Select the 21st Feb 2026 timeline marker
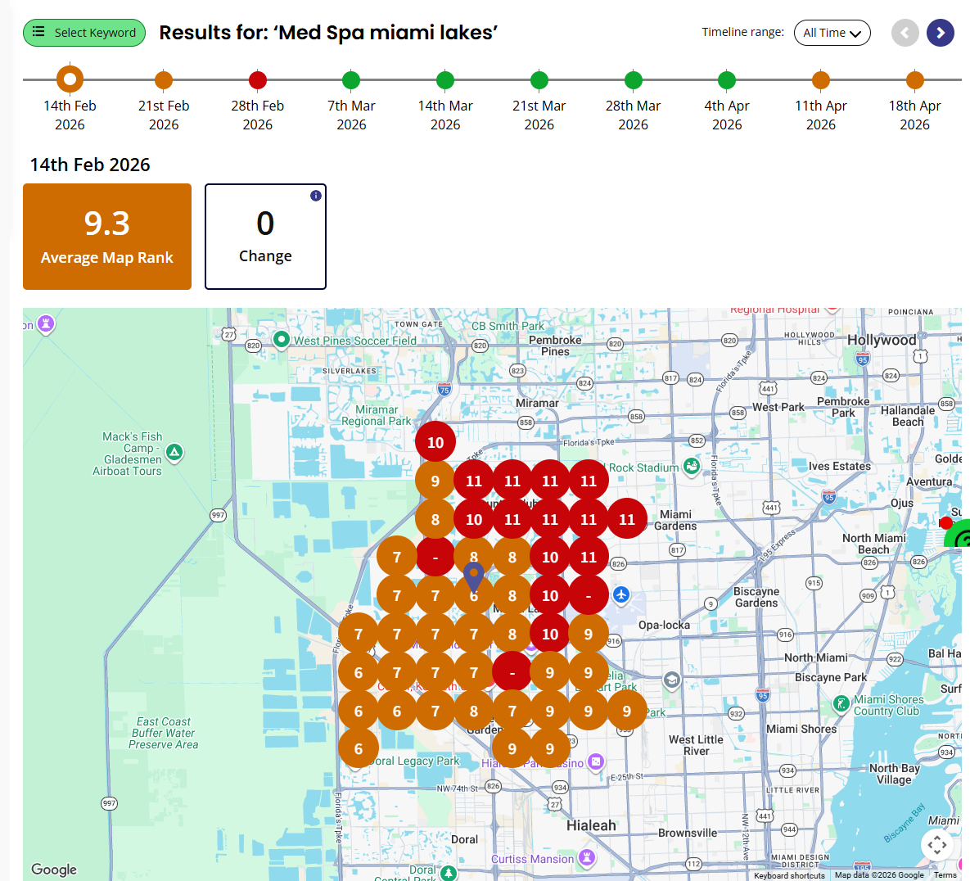The image size is (970, 881). pyautogui.click(x=164, y=79)
